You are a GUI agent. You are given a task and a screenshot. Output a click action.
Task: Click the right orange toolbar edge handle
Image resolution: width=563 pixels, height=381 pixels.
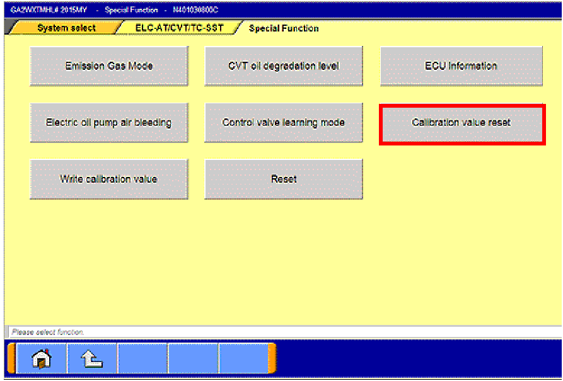[x=272, y=358]
